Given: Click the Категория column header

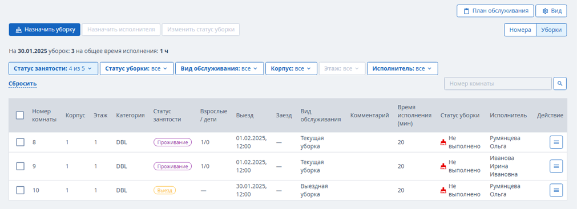Looking at the screenshot, I should point(130,116).
